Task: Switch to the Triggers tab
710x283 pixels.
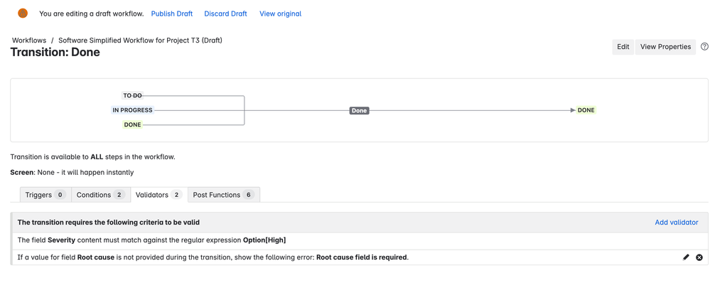Action: tap(45, 195)
